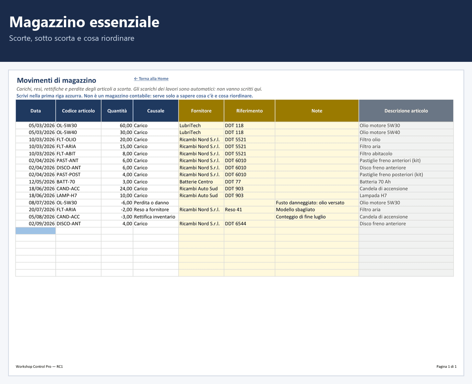Screen dimensions: 472x384
Task: Click the "Modello sbagliato" note cell
Action: 317,209
